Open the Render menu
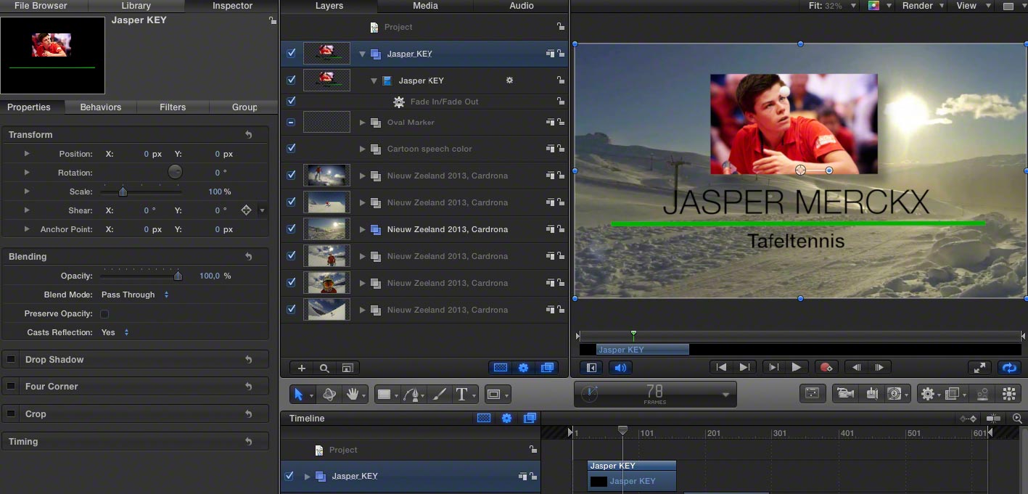Viewport: 1028px width, 494px height. click(x=923, y=6)
